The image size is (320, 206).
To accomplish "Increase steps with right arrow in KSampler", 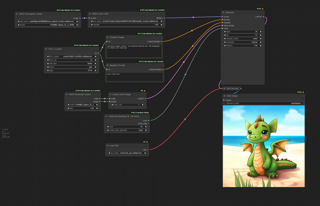I will (261, 32).
